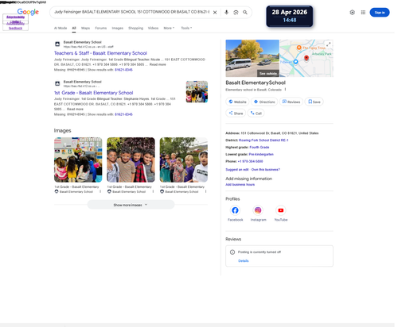This screenshot has width=398, height=327.
Task: Open the Facebook profile icon
Action: coord(235,210)
